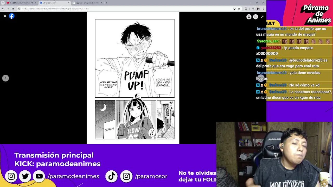Close the Facebook photo viewer with the X

point(5,16)
